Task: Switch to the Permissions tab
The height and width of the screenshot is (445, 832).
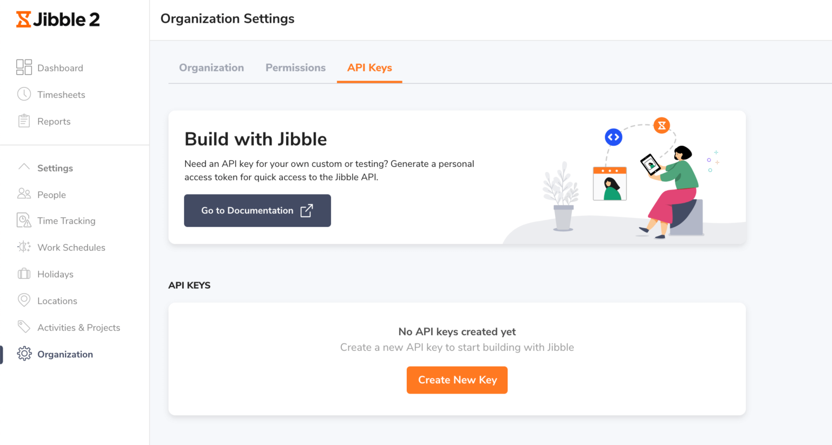Action: click(x=295, y=67)
